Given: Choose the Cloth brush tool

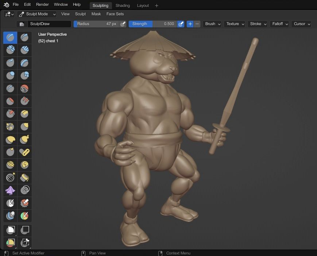Looking at the screenshot, I should (x=10, y=190).
